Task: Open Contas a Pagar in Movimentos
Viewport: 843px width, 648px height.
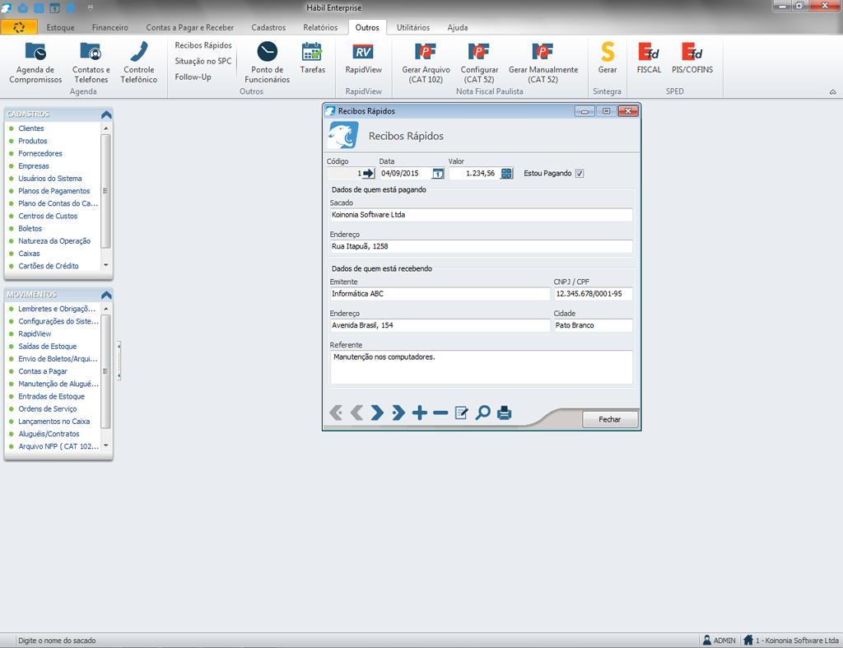Action: click(43, 371)
